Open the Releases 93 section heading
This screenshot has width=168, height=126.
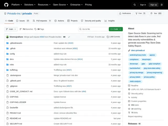pos(134,124)
